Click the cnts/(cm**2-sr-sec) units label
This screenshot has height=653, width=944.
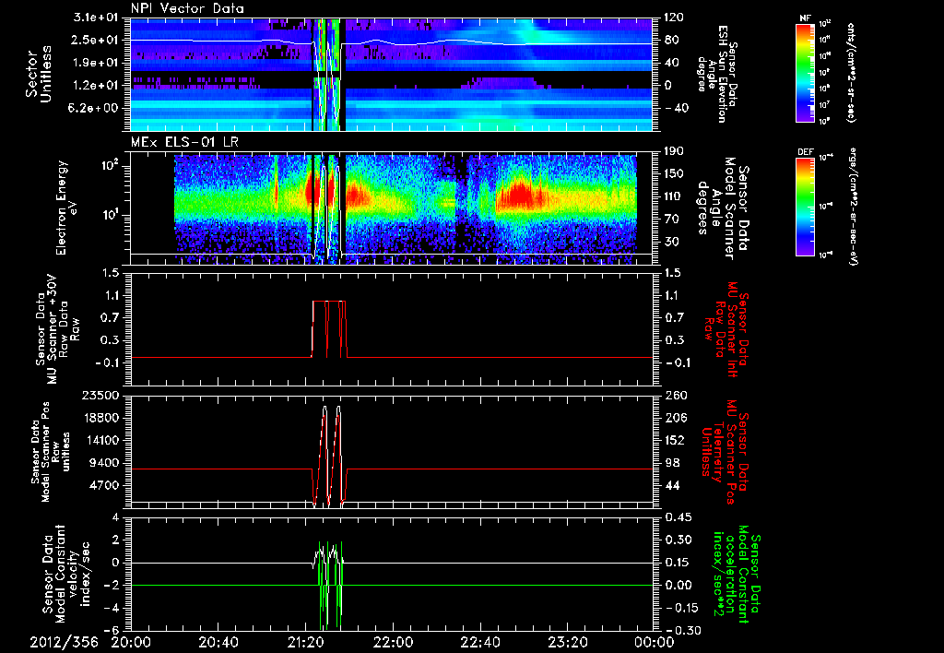pyautogui.click(x=851, y=72)
